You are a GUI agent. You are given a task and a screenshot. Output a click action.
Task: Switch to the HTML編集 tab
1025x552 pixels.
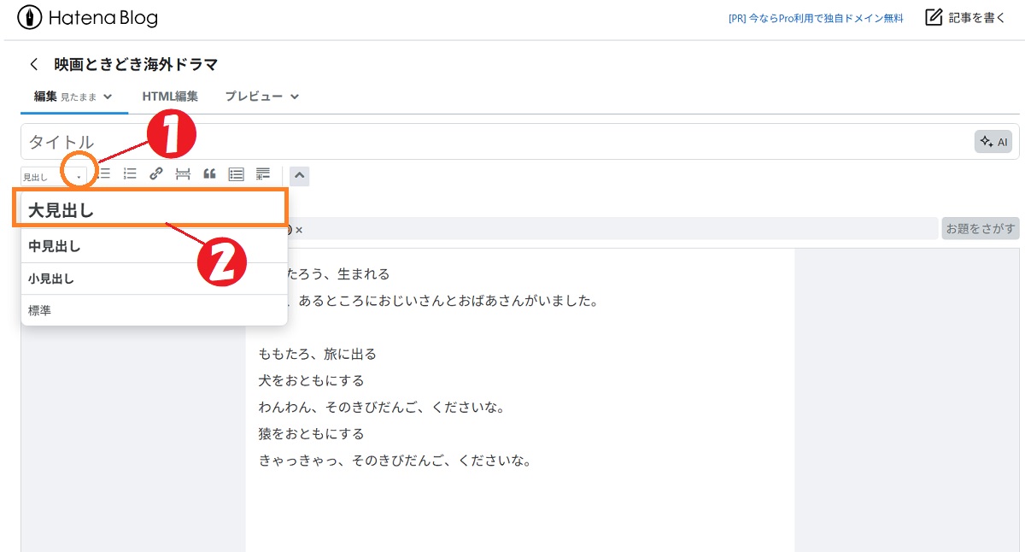click(x=169, y=96)
